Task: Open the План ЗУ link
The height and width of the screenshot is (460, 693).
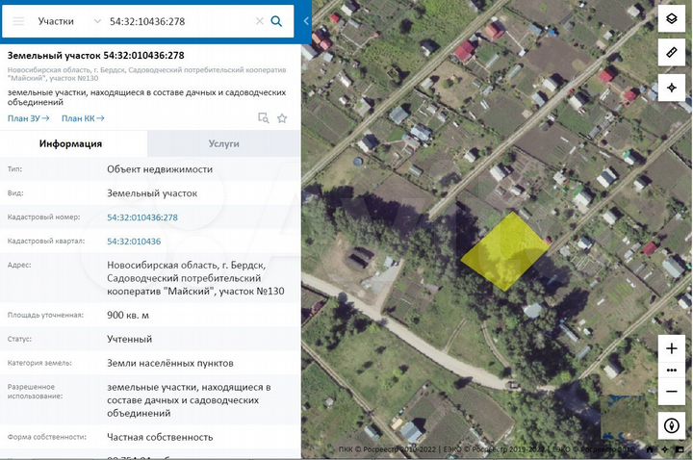Action: (28, 118)
